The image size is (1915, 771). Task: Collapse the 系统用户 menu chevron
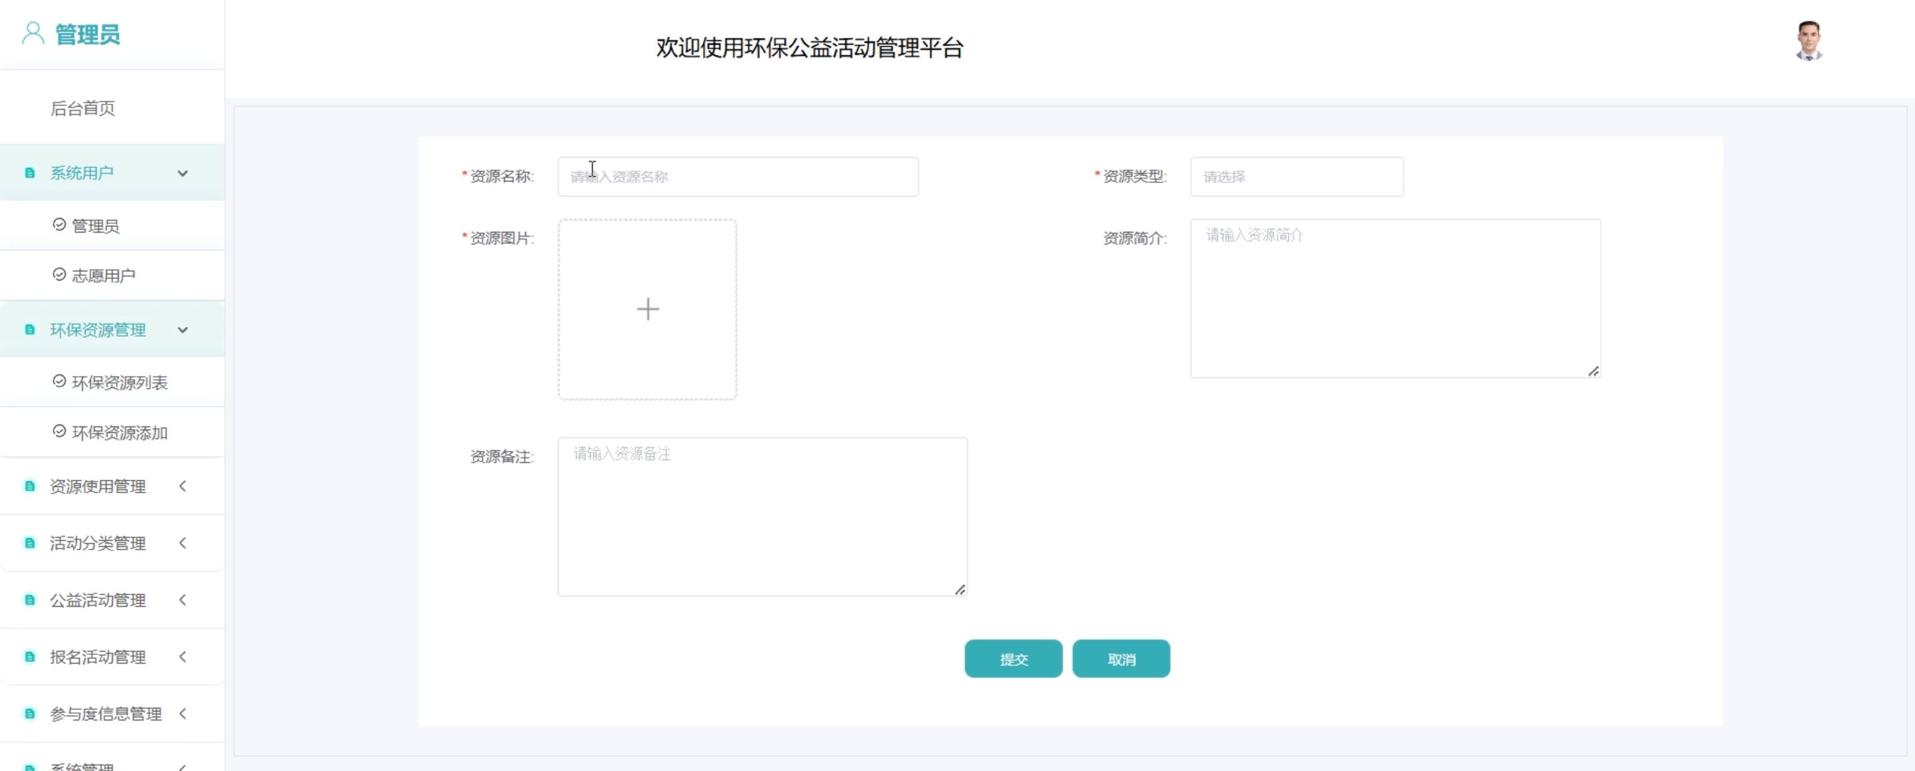(x=183, y=173)
